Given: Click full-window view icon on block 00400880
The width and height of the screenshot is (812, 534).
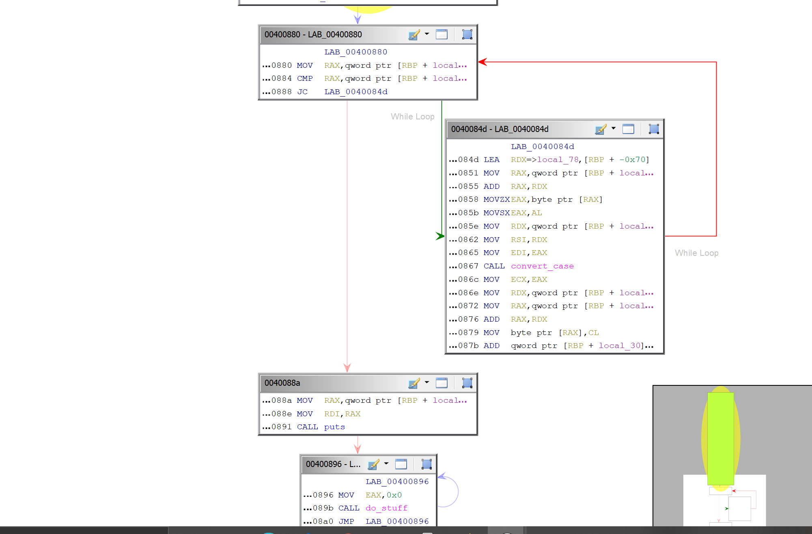Looking at the screenshot, I should click(x=442, y=35).
